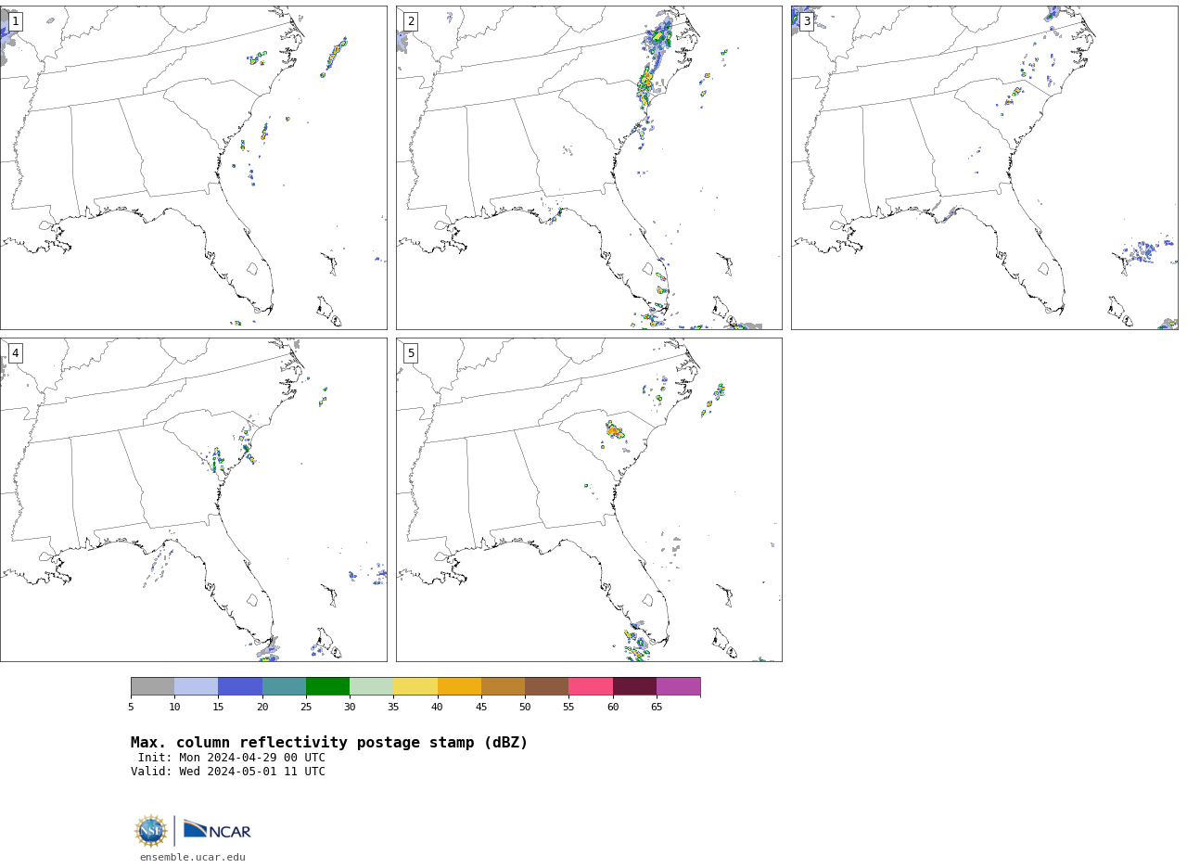Viewport: 1187px width, 868px height.
Task: Click the purple 65+ dBZ swatch
Action: tap(678, 686)
